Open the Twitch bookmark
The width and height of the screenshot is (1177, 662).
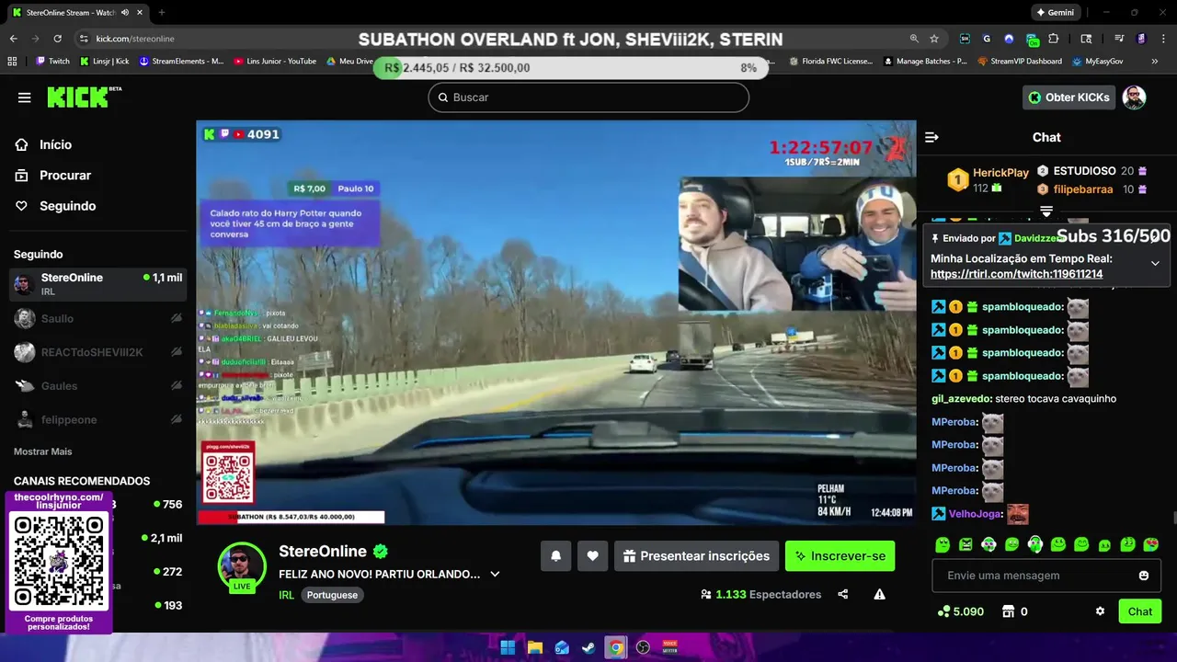[52, 62]
